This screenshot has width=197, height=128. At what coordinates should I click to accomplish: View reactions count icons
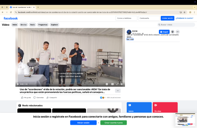click(x=102, y=97)
